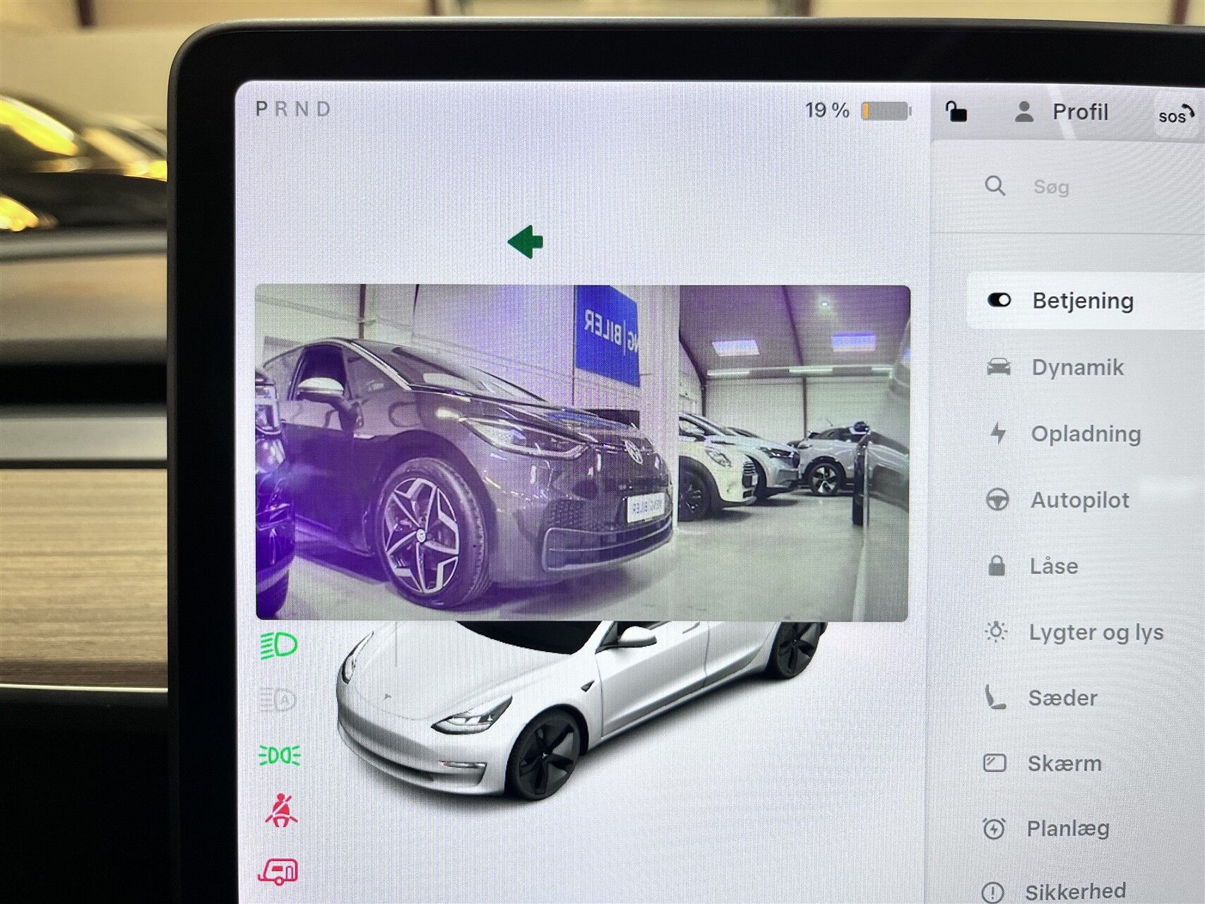Tap the green low beam headlight indicator
This screenshot has width=1205, height=904.
point(279,645)
